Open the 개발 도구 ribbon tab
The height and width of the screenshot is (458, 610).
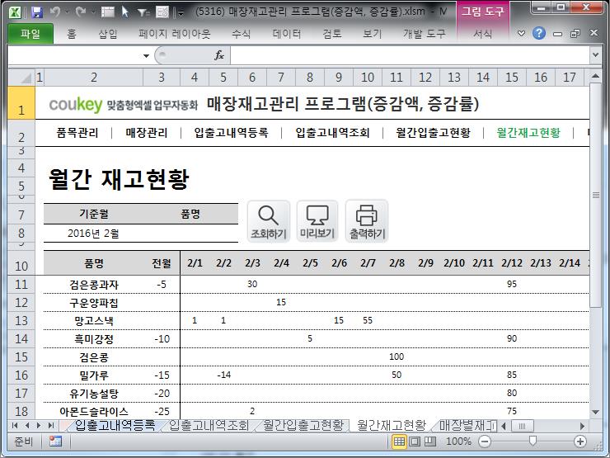(425, 34)
